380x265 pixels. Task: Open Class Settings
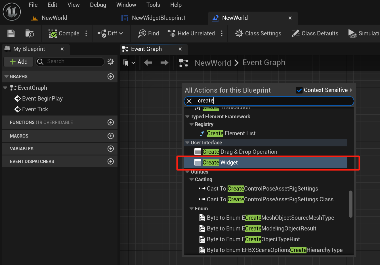(258, 33)
